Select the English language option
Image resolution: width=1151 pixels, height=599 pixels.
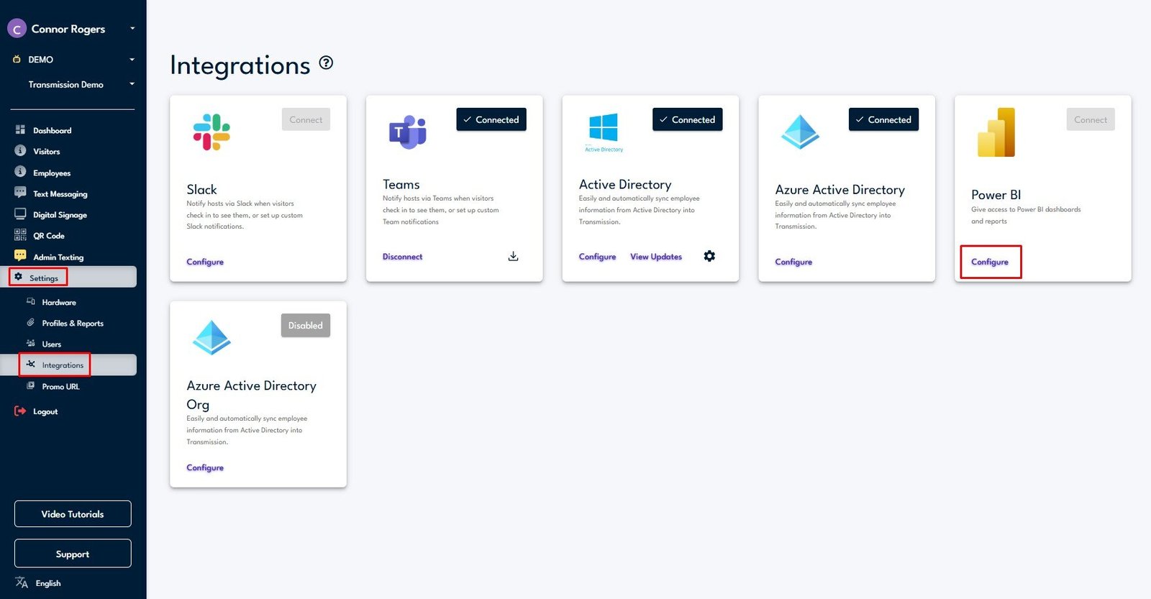(x=48, y=583)
